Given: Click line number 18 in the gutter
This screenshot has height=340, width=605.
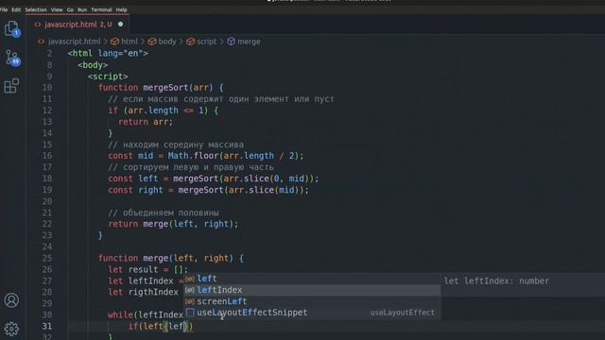Looking at the screenshot, I should [x=47, y=178].
